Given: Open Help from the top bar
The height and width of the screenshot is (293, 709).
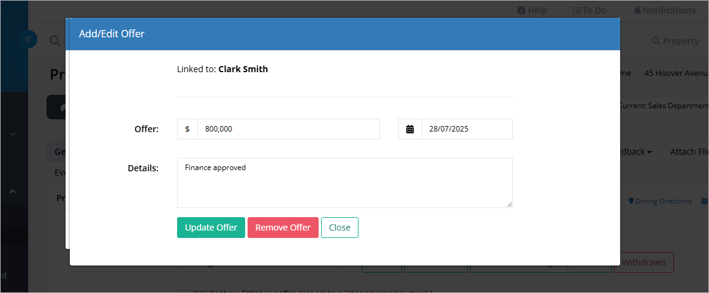Looking at the screenshot, I should 532,10.
